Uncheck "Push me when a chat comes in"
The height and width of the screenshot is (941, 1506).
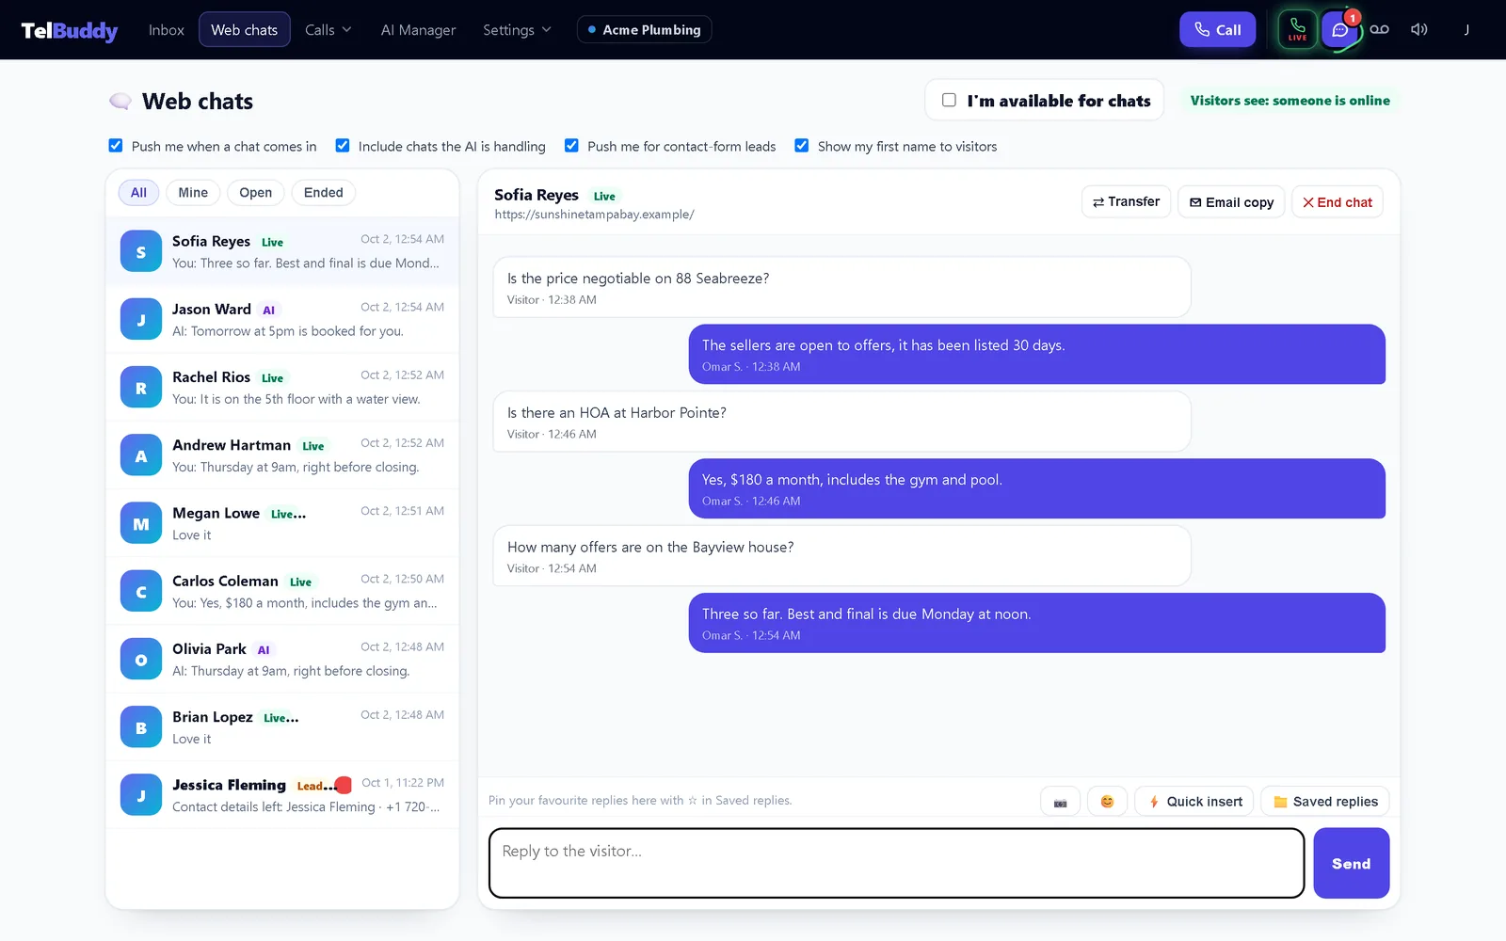(116, 146)
